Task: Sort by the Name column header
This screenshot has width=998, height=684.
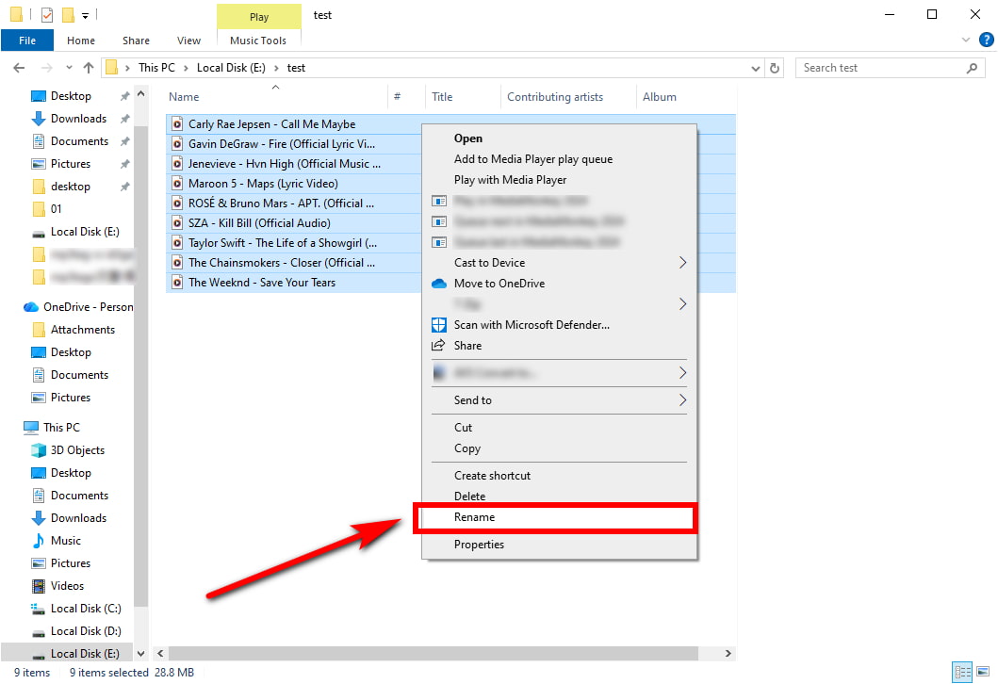Action: pos(185,97)
